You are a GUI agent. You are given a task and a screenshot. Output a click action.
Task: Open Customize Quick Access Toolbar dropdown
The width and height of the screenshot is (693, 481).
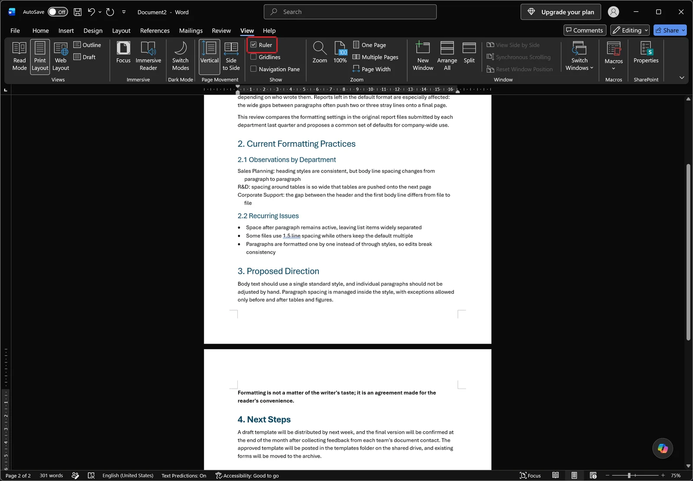pyautogui.click(x=124, y=12)
